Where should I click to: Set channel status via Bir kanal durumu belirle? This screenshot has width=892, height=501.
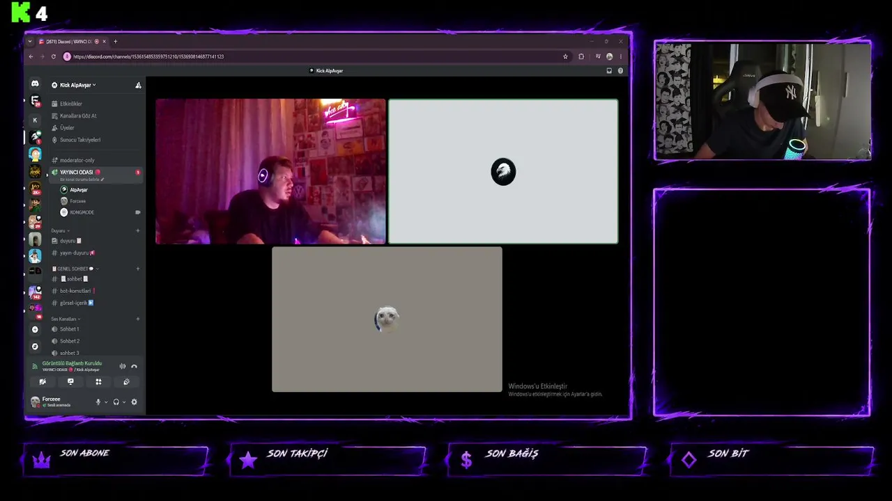82,180
